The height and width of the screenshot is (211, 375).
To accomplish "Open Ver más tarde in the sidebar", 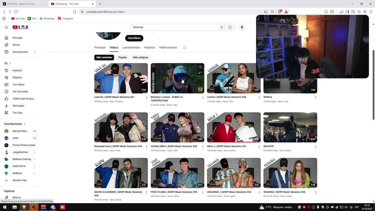I will (x=20, y=92).
